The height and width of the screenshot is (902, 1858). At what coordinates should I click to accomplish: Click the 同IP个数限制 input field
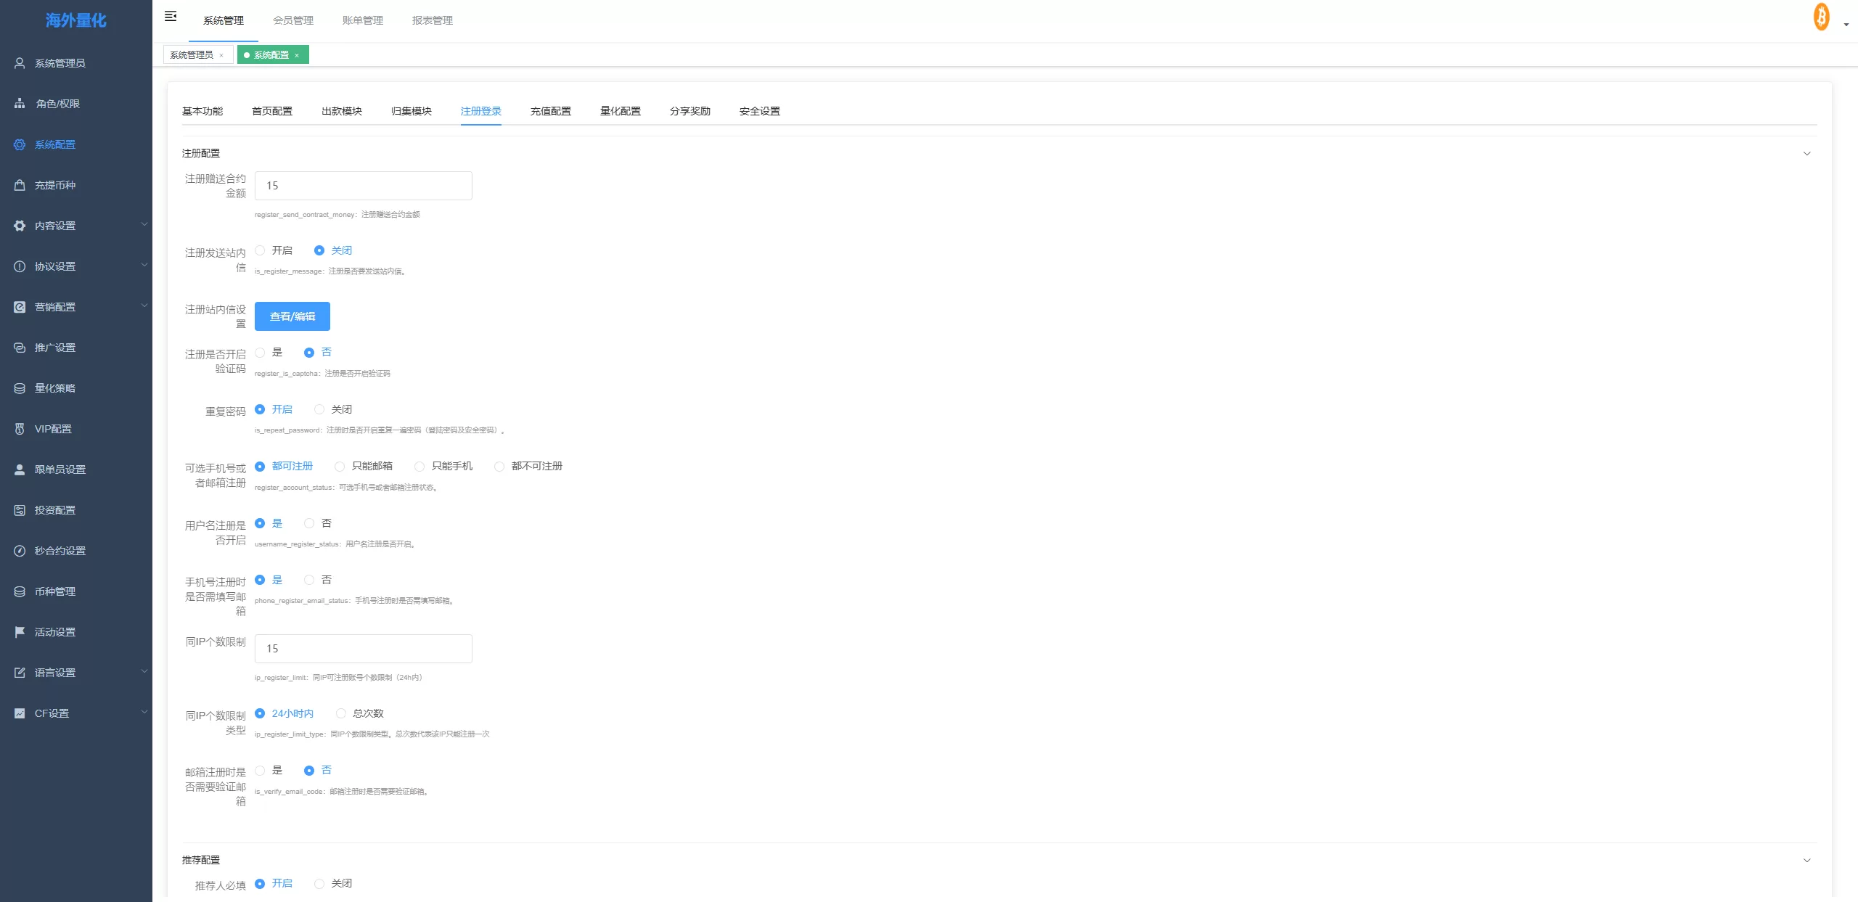[363, 649]
